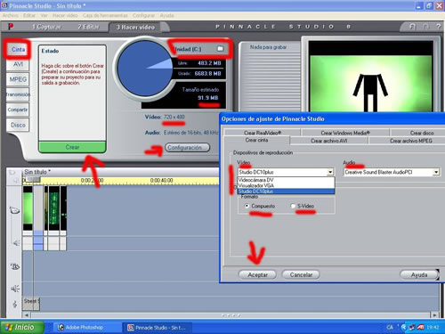Select the background music track icon
The width and height of the screenshot is (445, 334).
(15, 304)
